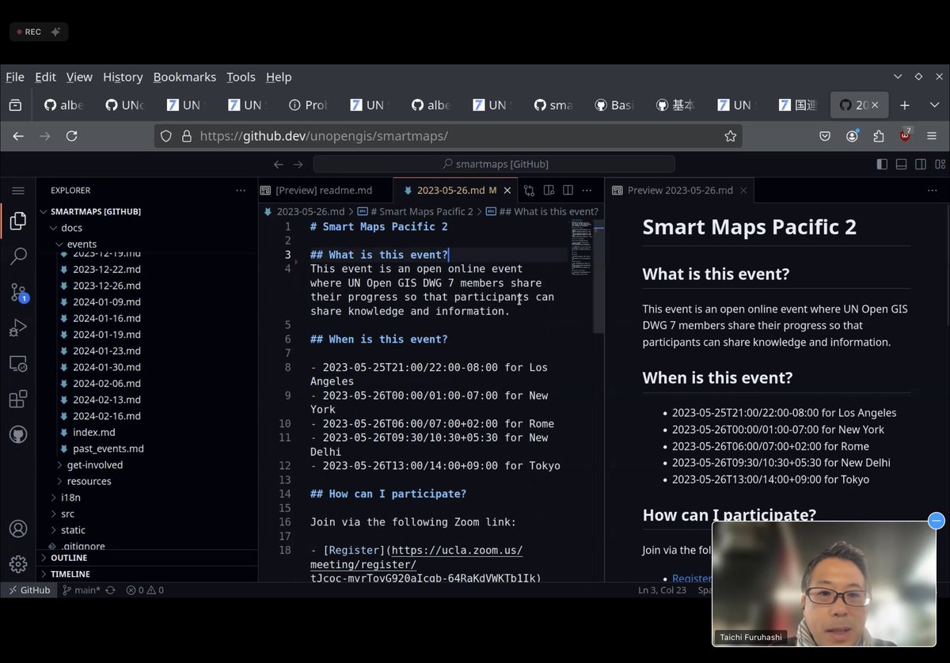950x663 pixels.
Task: Click errors and warnings count in status bar
Action: tap(145, 590)
